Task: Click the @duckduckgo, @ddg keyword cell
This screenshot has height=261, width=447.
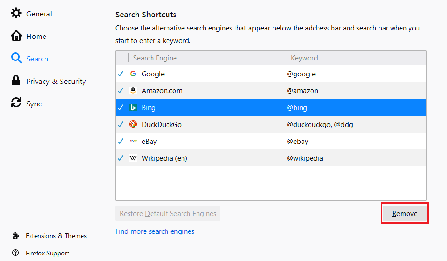Action: [x=319, y=125]
